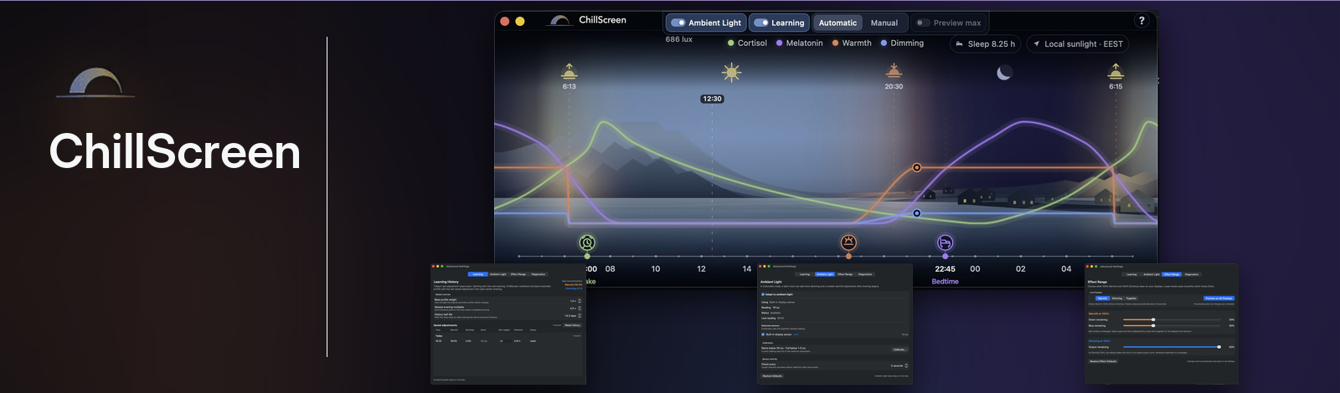The height and width of the screenshot is (393, 1340).
Task: Click the crescent moon icon on the chart
Action: (1004, 74)
